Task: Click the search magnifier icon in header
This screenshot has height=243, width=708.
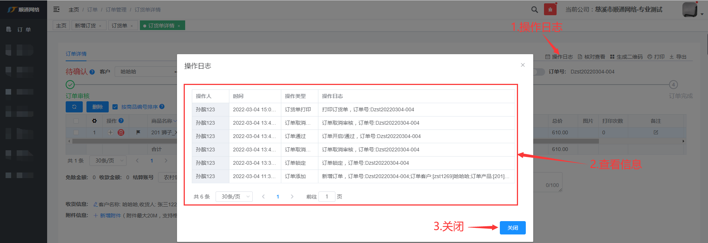Action: [534, 10]
